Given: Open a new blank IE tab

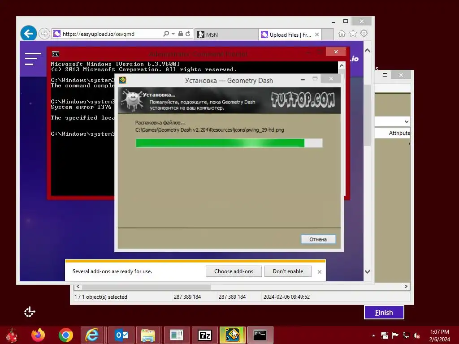Looking at the screenshot, I should point(328,34).
